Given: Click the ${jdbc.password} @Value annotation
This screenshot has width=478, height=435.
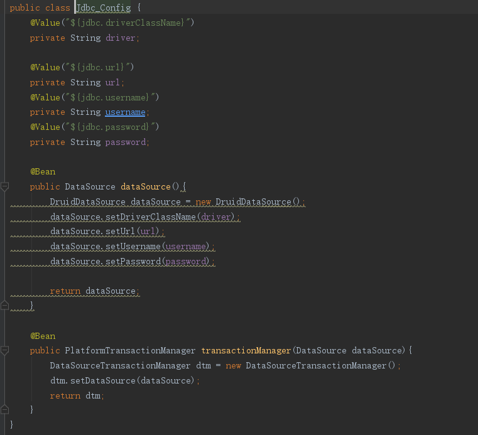Looking at the screenshot, I should [x=94, y=127].
